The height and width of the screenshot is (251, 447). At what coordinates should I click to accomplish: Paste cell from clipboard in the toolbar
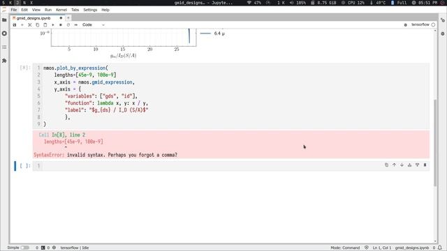tap(45, 25)
